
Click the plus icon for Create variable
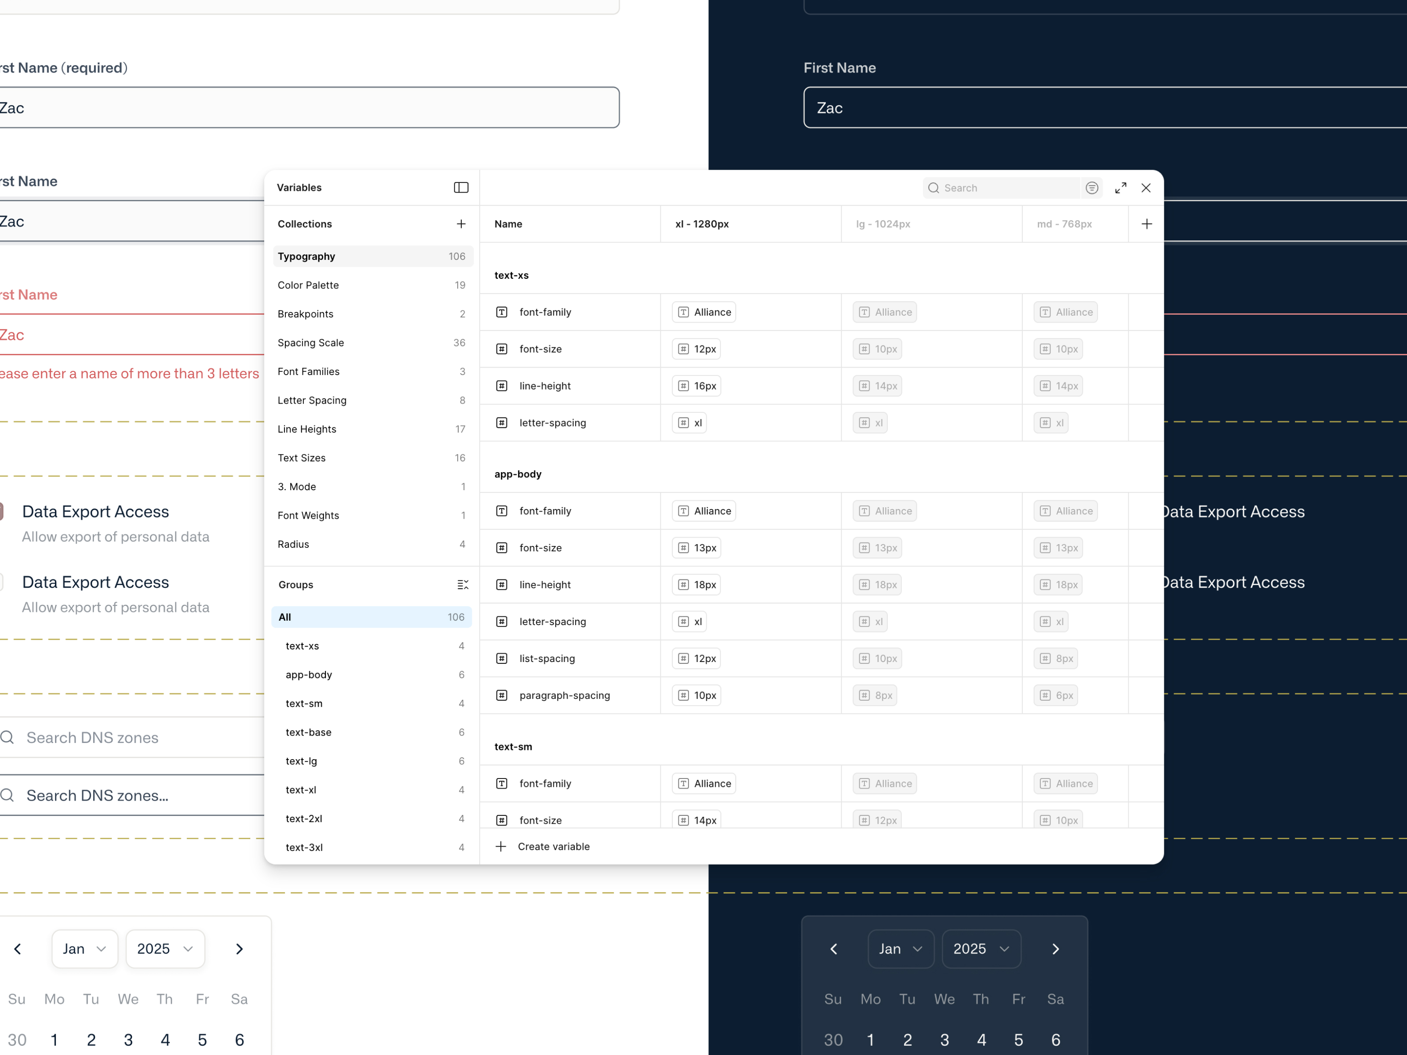tap(501, 846)
